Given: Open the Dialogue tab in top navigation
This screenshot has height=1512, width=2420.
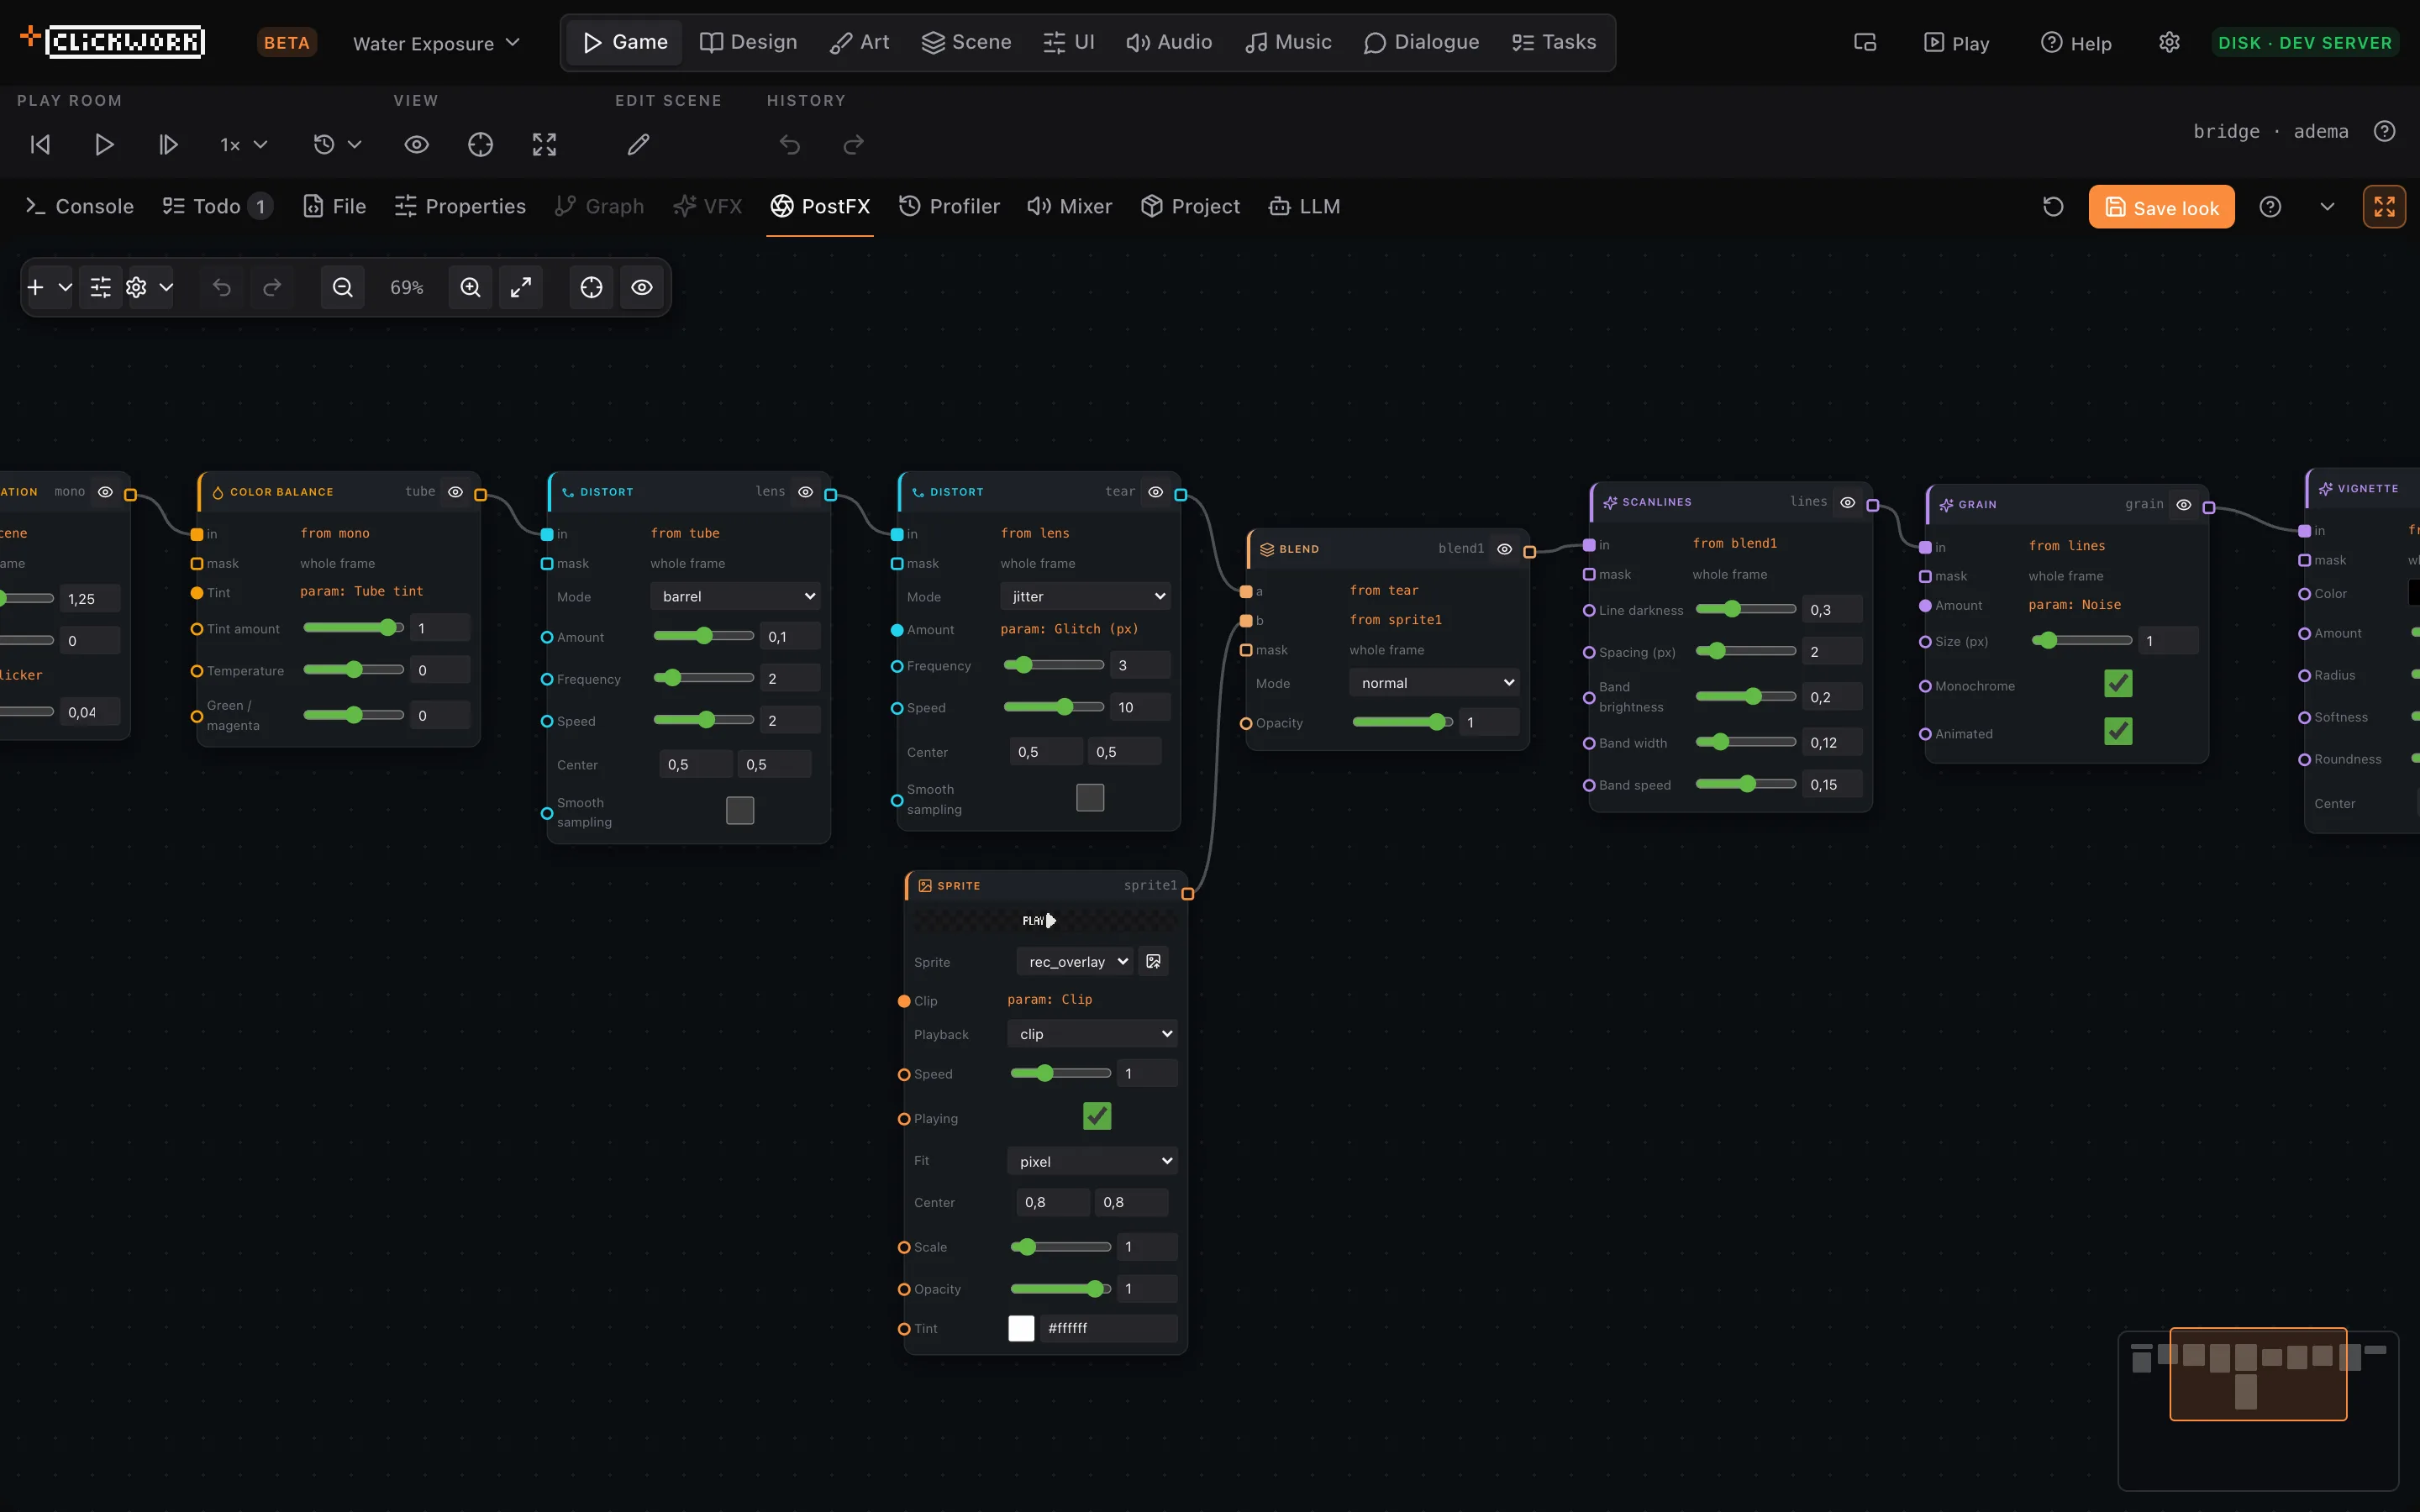Looking at the screenshot, I should 1421,42.
